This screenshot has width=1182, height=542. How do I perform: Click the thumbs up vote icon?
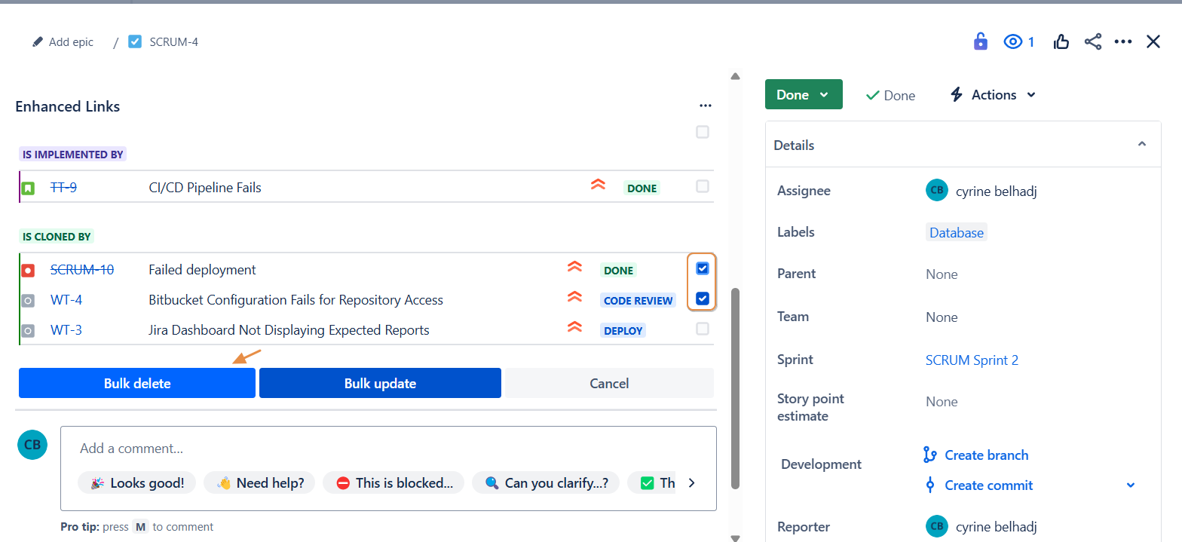pyautogui.click(x=1061, y=41)
